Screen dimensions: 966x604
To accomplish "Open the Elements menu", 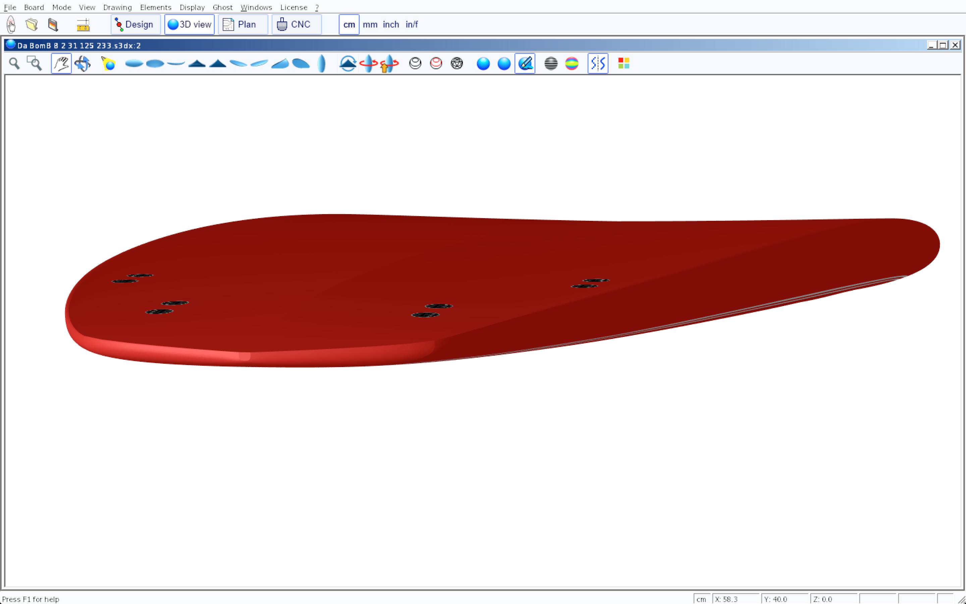I will click(155, 7).
